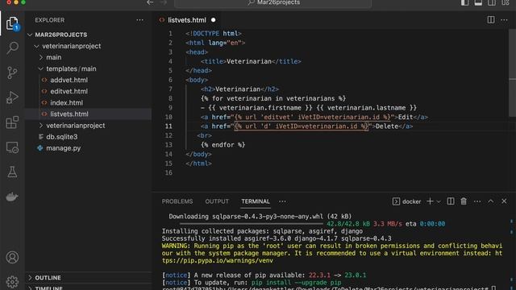Open the Extensions view

12,122
